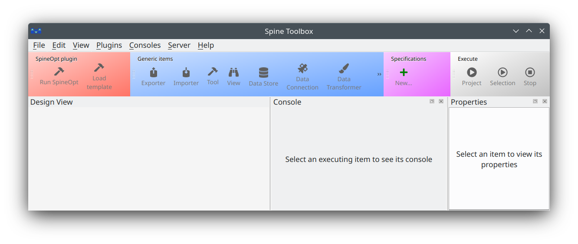Click the Spine Toolbox app logo icon

pos(36,31)
